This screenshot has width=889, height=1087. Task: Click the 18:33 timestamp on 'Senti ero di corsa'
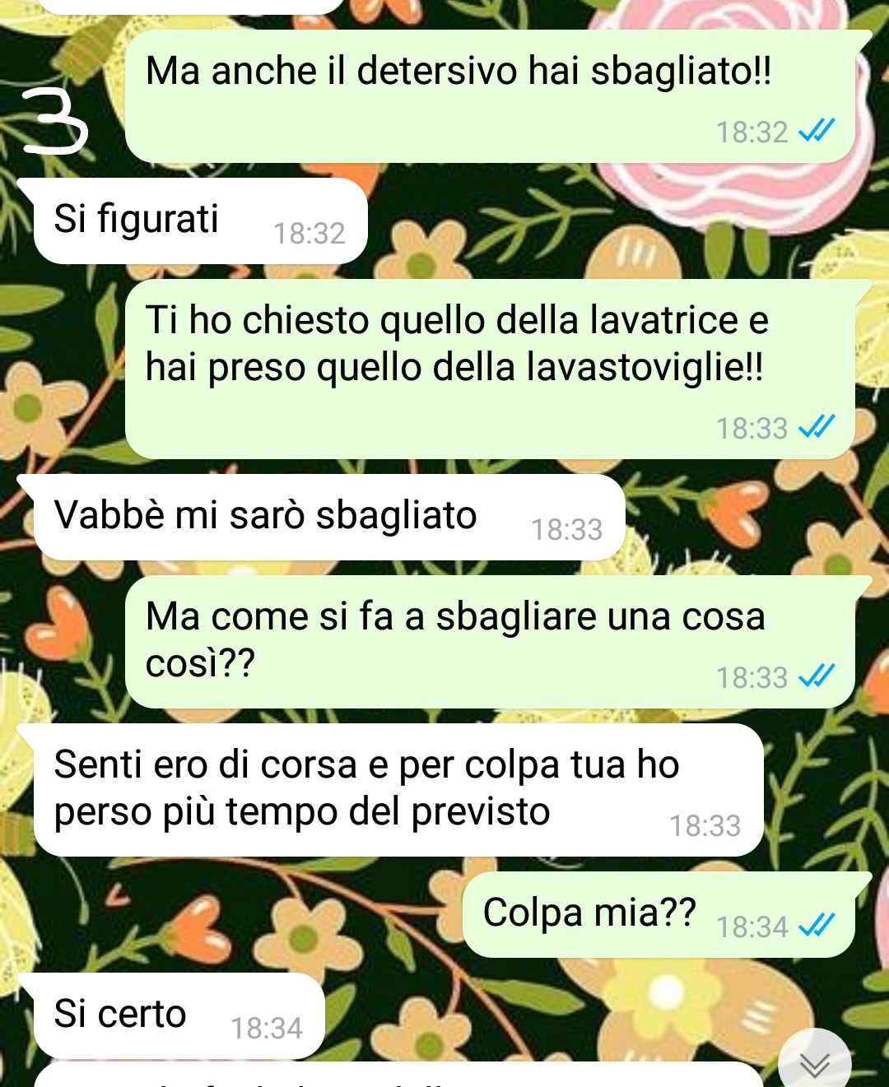click(x=705, y=826)
